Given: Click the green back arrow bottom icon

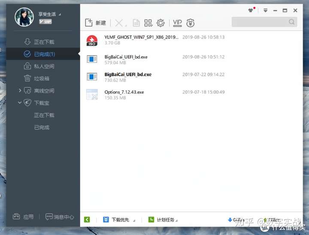Looking at the screenshot, I should click(x=87, y=220).
